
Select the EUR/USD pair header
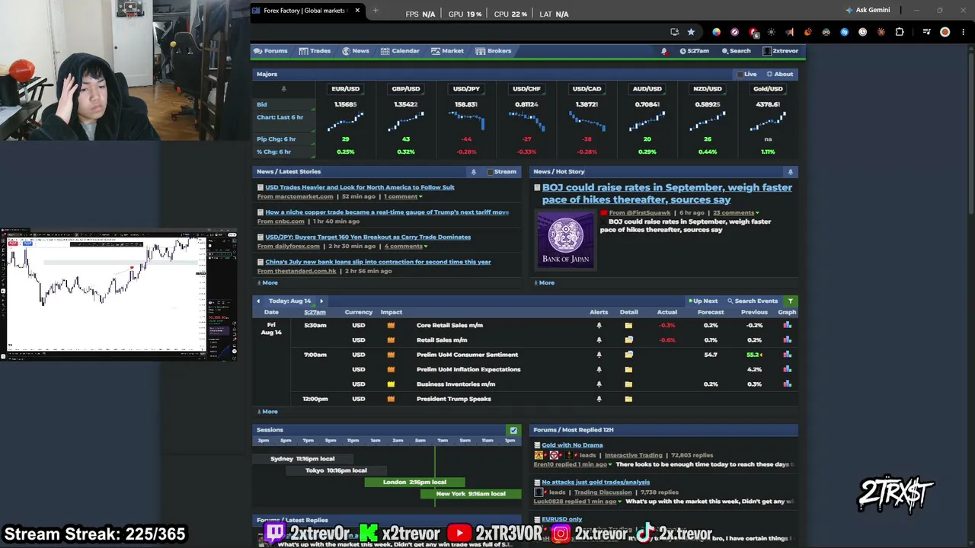(345, 89)
